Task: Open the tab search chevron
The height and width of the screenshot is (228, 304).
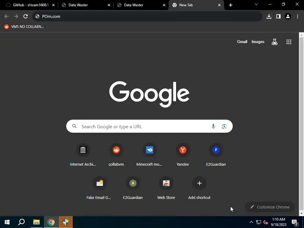Action: [x=256, y=4]
